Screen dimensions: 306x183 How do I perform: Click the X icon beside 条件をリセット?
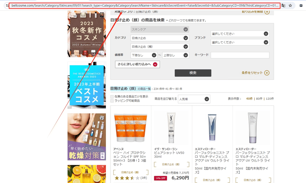(x=267, y=73)
